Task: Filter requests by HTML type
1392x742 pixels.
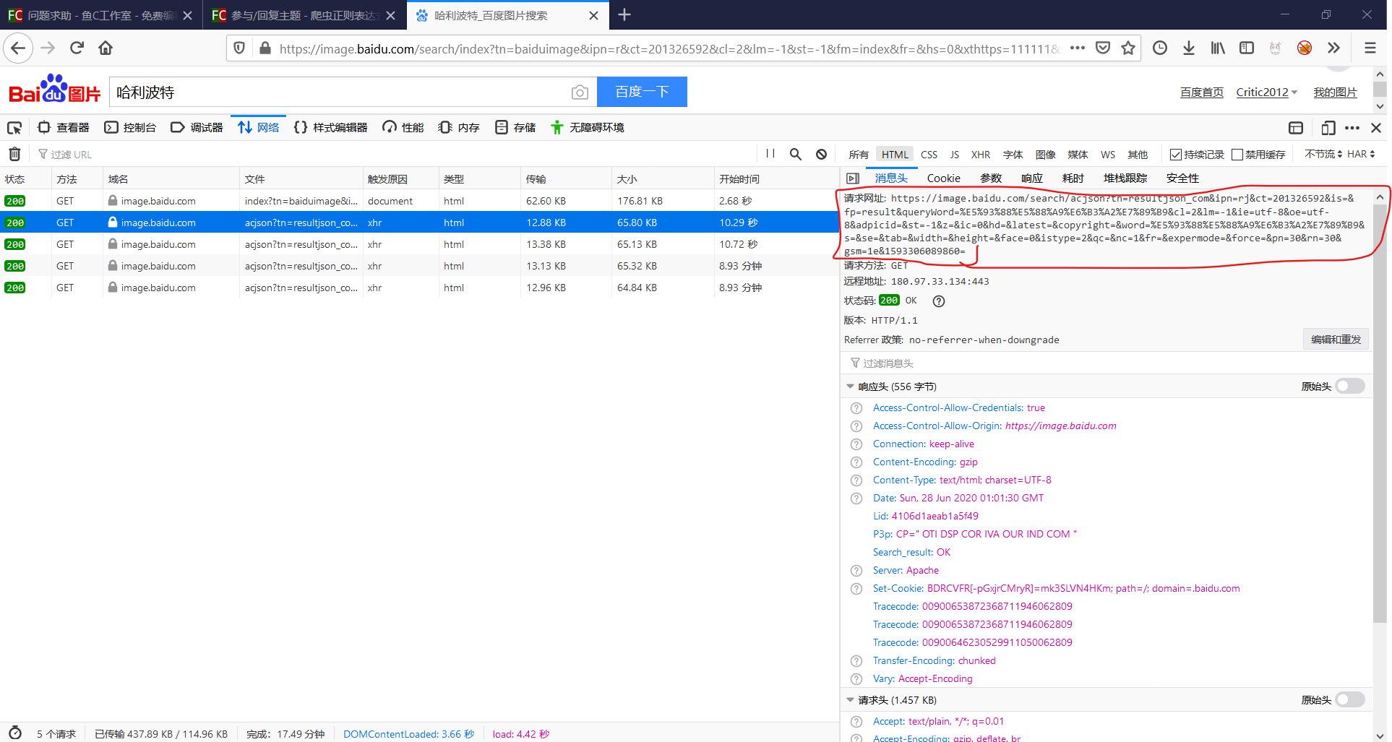Action: [895, 155]
